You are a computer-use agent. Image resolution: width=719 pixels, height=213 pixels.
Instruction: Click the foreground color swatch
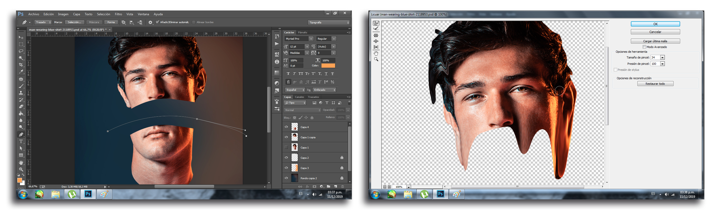pos(19,181)
